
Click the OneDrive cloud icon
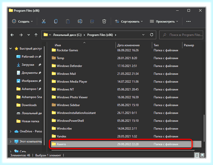16,132
